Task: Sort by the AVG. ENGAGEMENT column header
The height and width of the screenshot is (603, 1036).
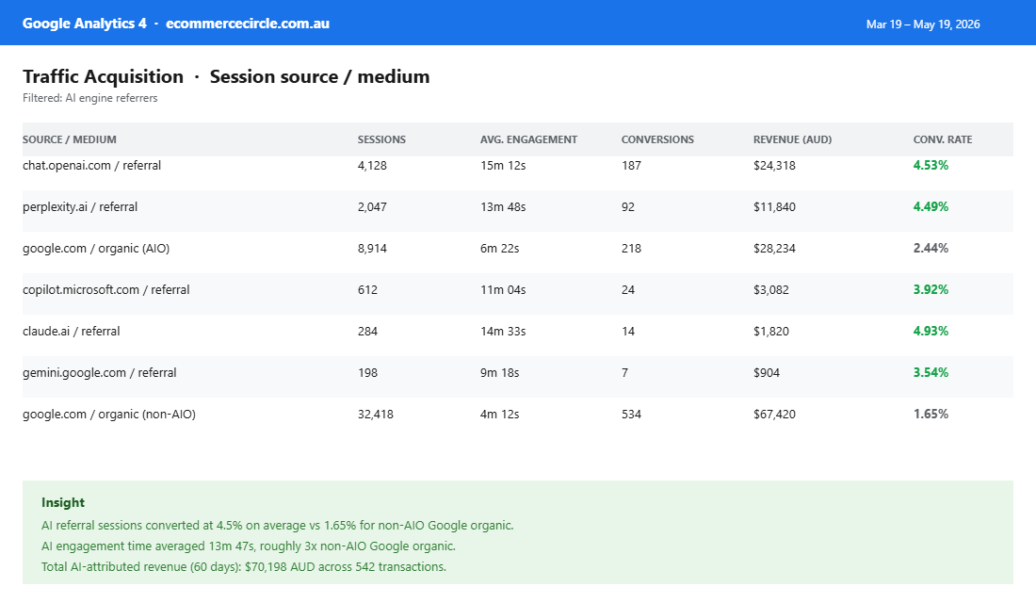Action: click(x=528, y=139)
